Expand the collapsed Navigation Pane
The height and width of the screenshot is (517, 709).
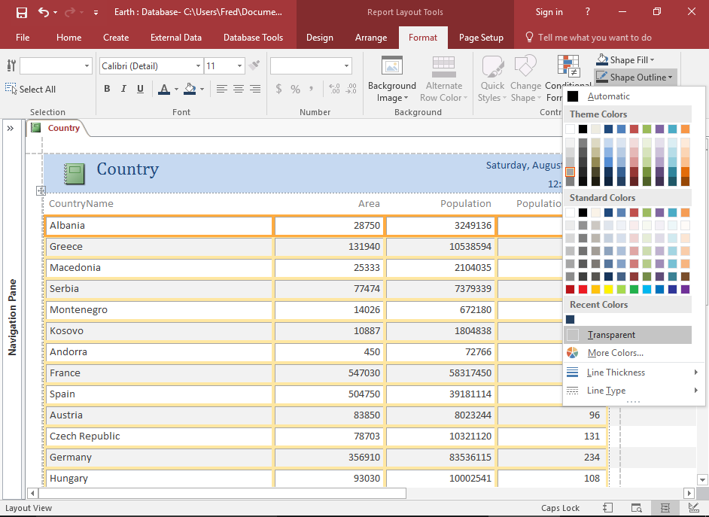pyautogui.click(x=11, y=128)
